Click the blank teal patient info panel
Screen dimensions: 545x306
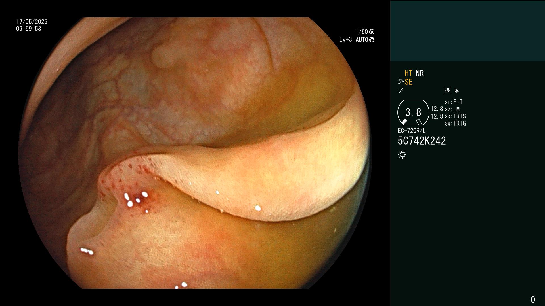coord(468,31)
